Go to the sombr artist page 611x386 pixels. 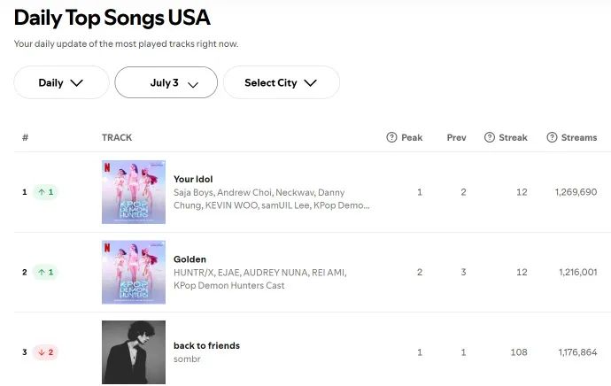187,359
